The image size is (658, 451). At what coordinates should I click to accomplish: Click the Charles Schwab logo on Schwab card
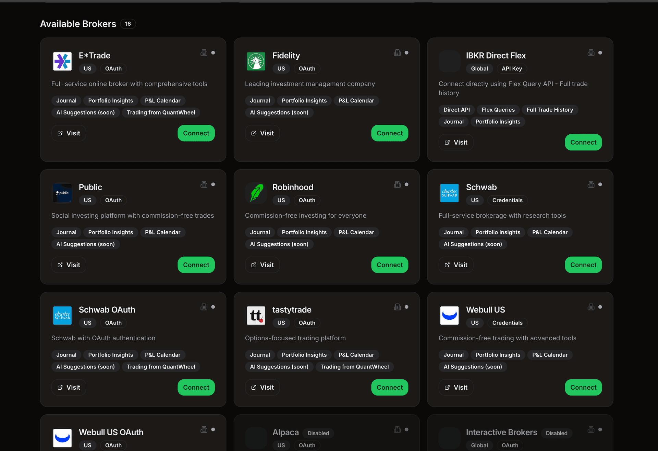pos(449,193)
